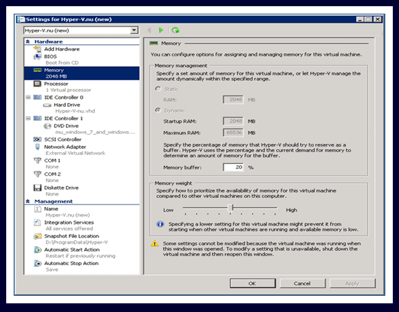This screenshot has height=312, width=399.
Task: Click the 'D:\ProgramData\Hyper-V' path text
Action: tap(77, 242)
